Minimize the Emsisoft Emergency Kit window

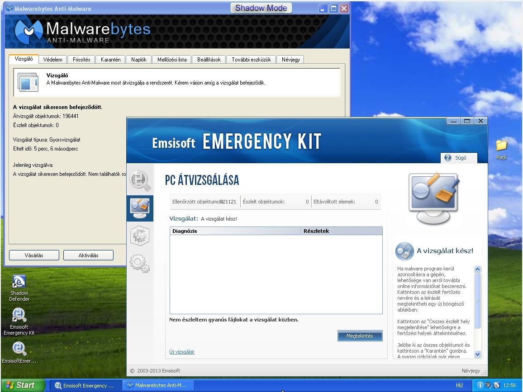(x=453, y=121)
